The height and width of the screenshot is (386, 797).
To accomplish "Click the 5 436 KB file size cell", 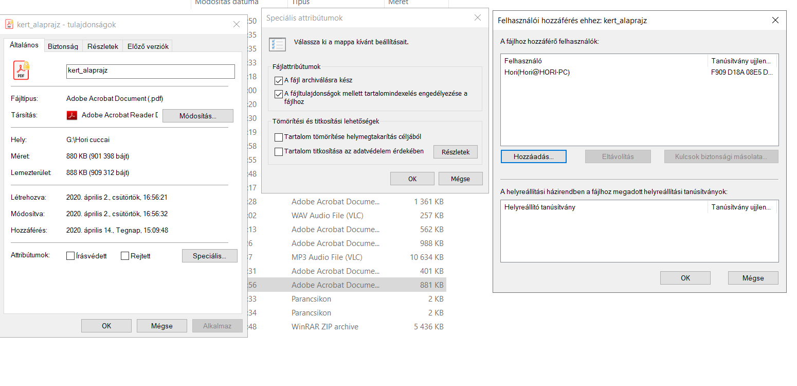I will [429, 327].
